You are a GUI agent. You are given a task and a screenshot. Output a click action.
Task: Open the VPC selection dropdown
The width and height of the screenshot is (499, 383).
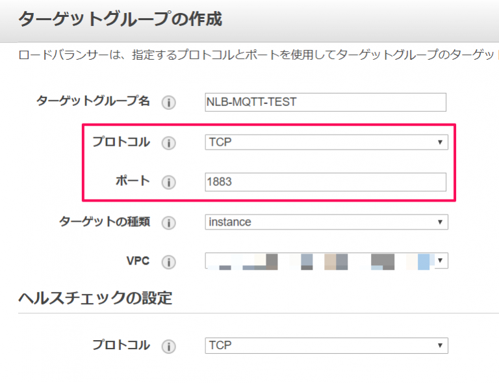[x=327, y=261]
